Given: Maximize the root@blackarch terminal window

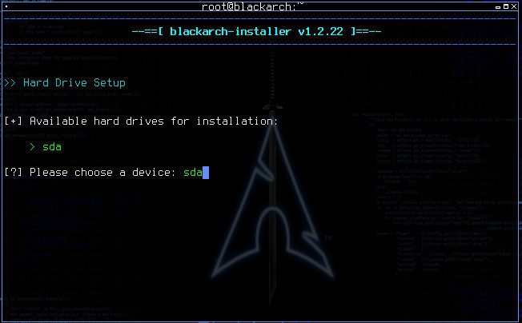Looking at the screenshot, I should click(x=506, y=6).
